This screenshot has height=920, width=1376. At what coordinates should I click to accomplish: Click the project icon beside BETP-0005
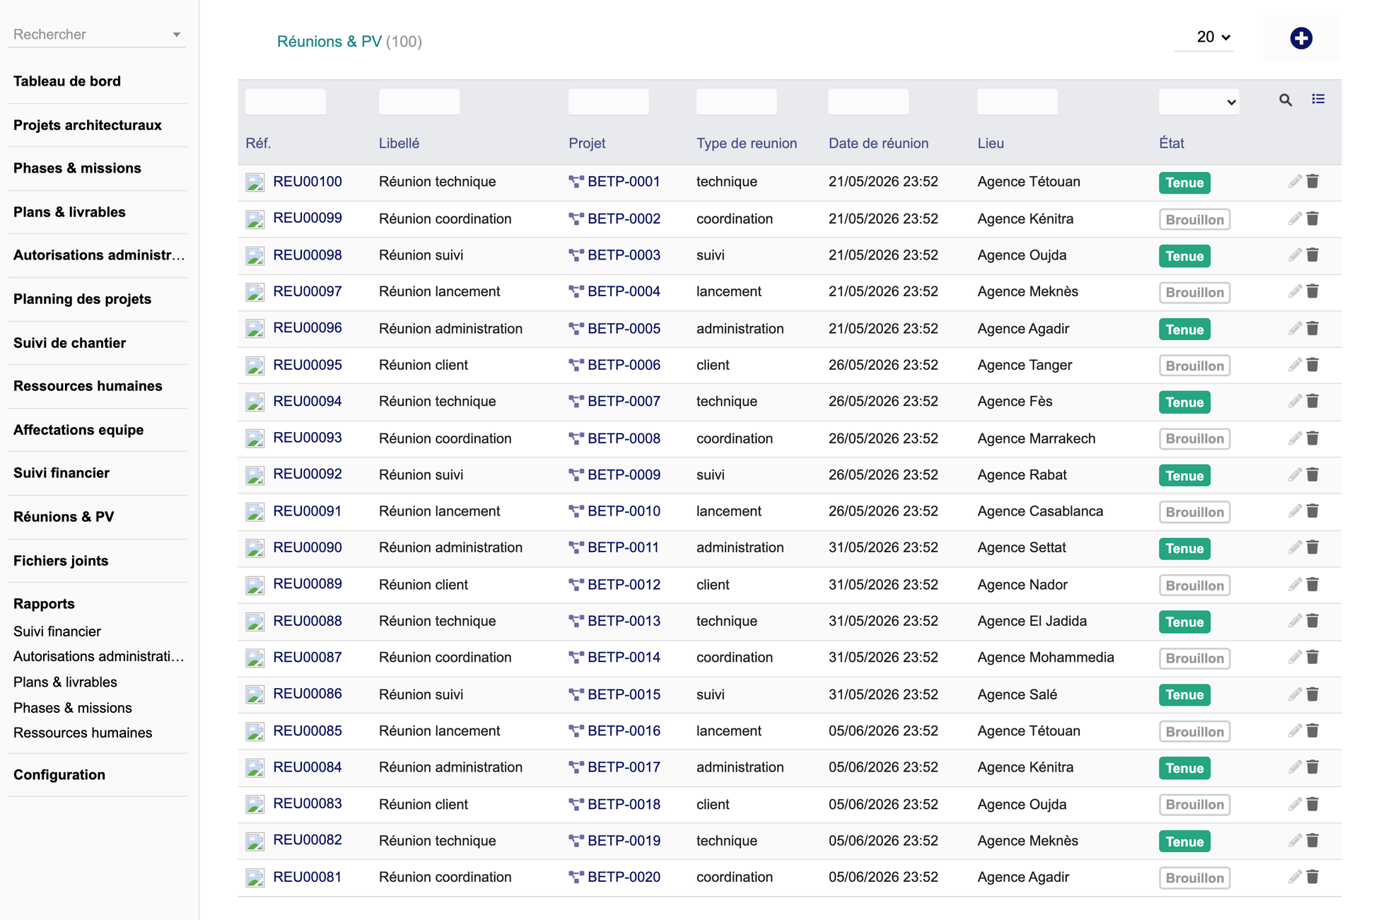coord(576,329)
